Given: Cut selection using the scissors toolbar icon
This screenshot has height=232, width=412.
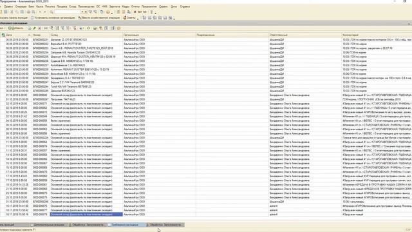Looking at the screenshot, I should (x=12, y=12).
